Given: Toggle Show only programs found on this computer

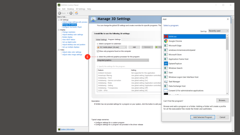Looking at the screenshot, I should (98, 51).
